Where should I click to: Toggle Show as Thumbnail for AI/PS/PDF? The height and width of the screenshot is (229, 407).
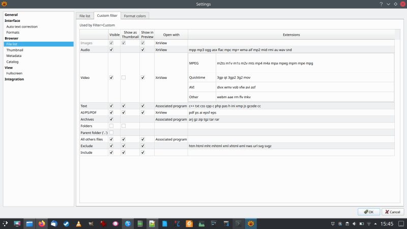click(x=124, y=112)
